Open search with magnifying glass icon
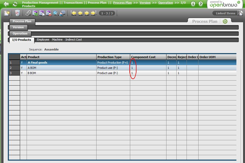Image resolution: width=245 pixels, height=163 pixels. (x=56, y=13)
